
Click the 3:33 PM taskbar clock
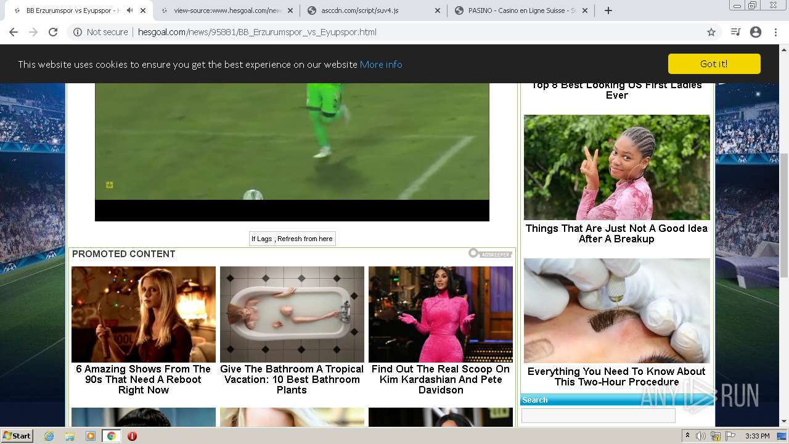pyautogui.click(x=758, y=436)
